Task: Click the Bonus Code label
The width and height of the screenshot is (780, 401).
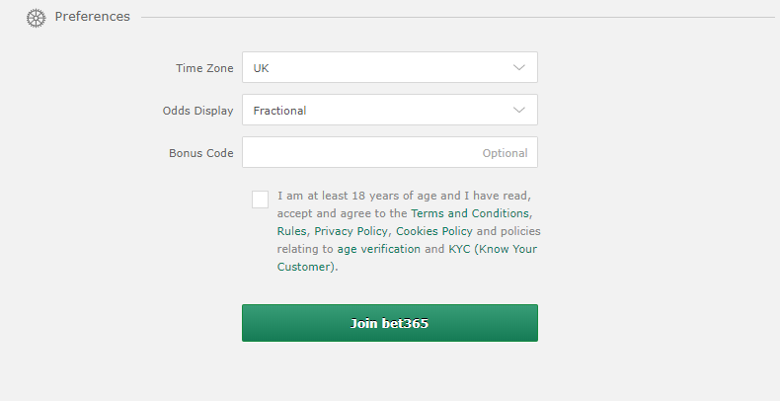Action: tap(201, 153)
